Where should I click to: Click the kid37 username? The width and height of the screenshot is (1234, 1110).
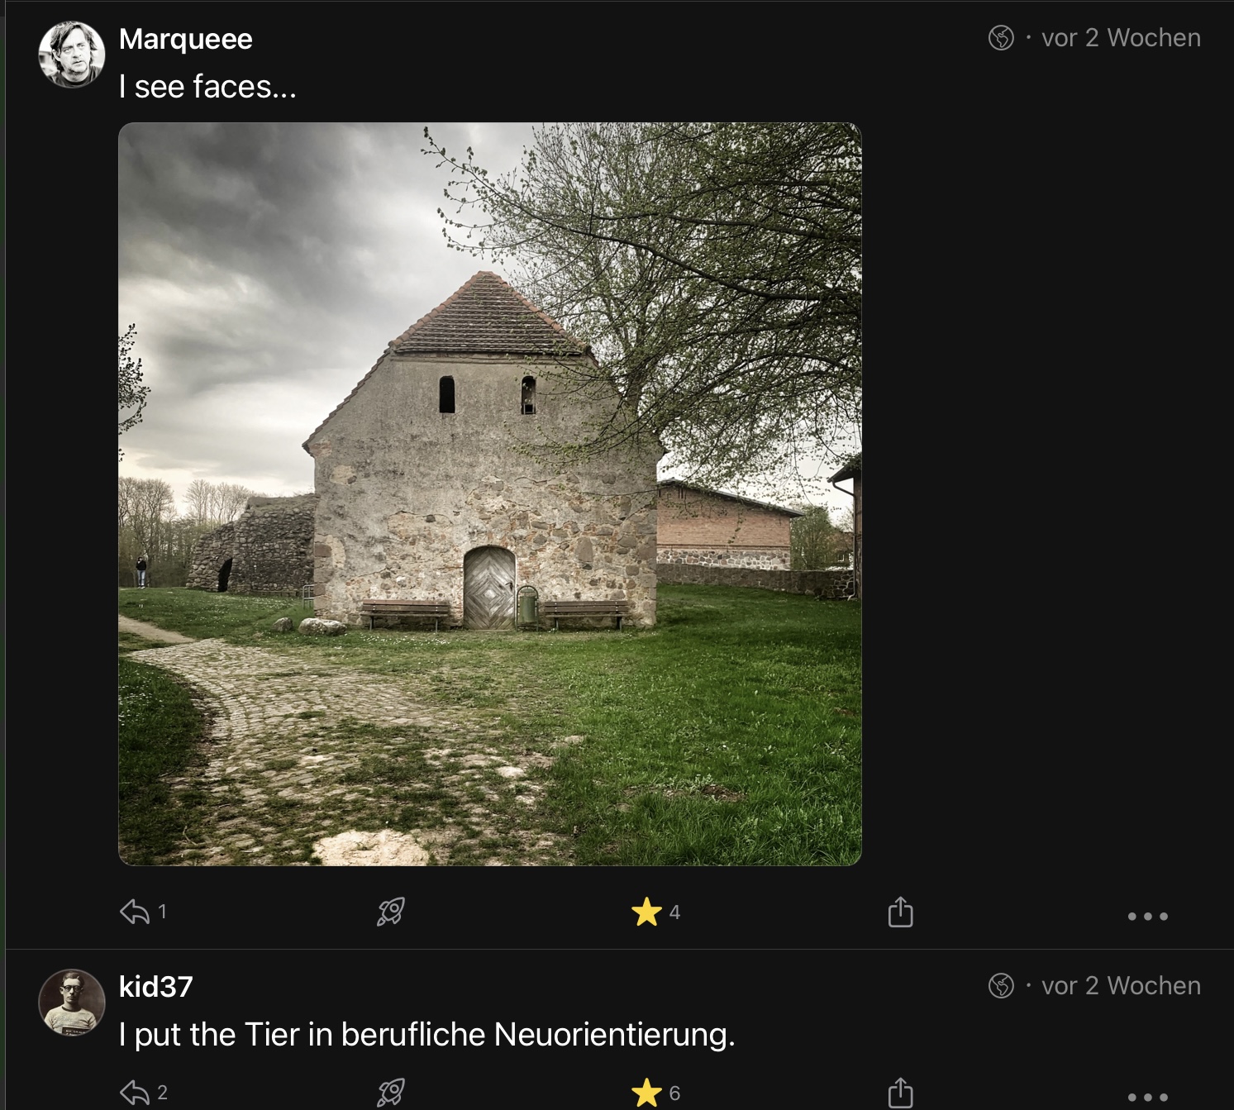[156, 986]
